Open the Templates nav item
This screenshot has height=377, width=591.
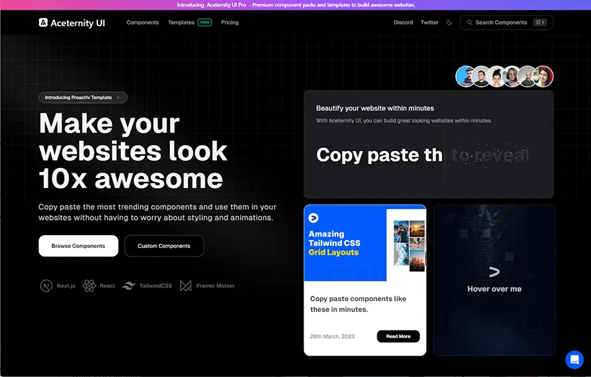pyautogui.click(x=181, y=23)
